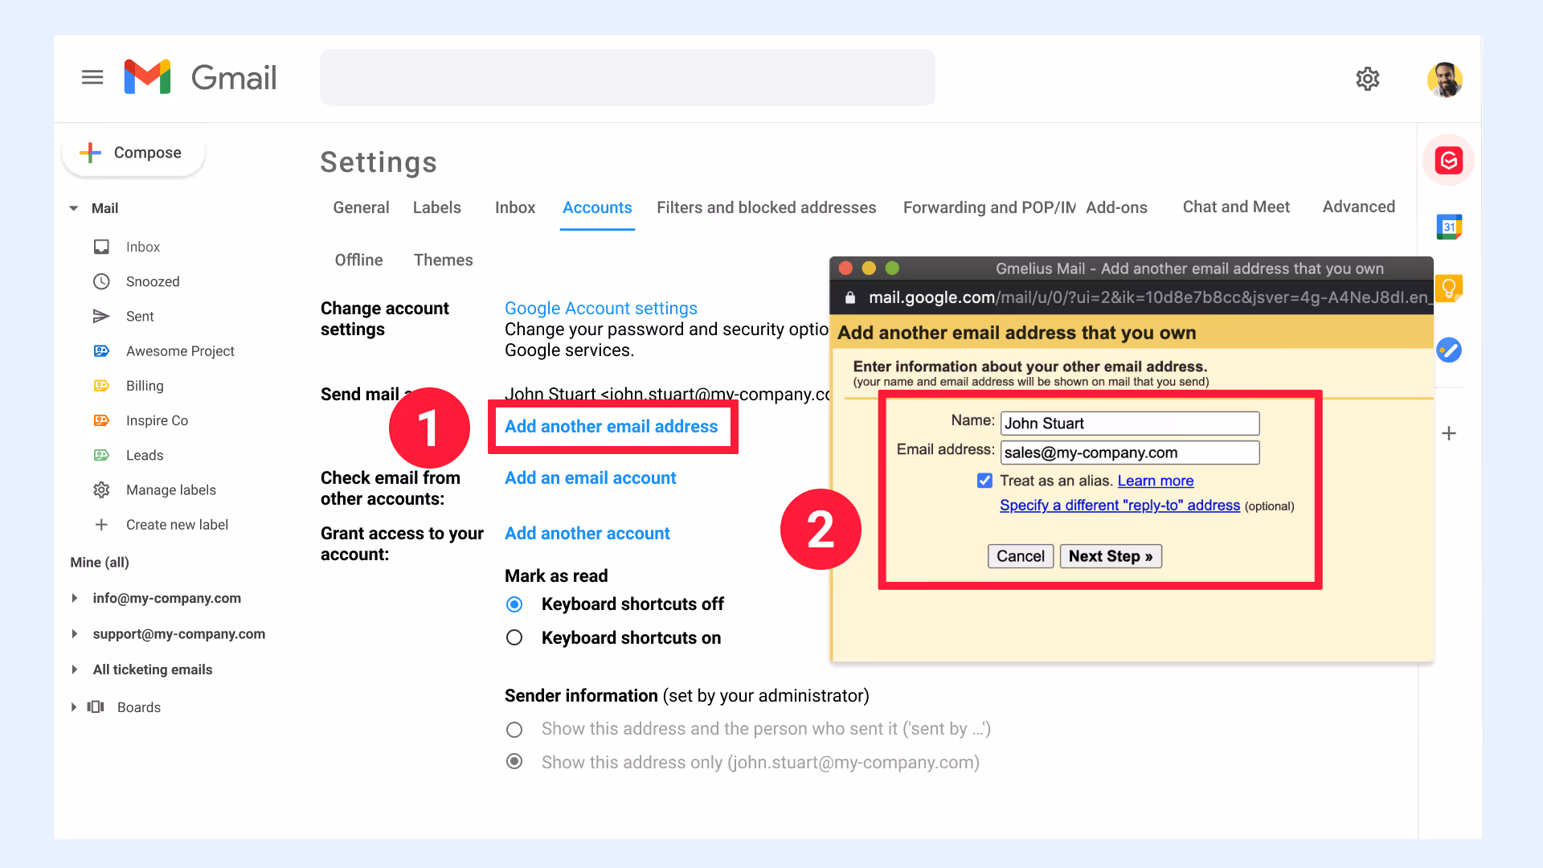Screen dimensions: 1543x868
Task: Open the Themes settings tab
Action: click(x=443, y=260)
